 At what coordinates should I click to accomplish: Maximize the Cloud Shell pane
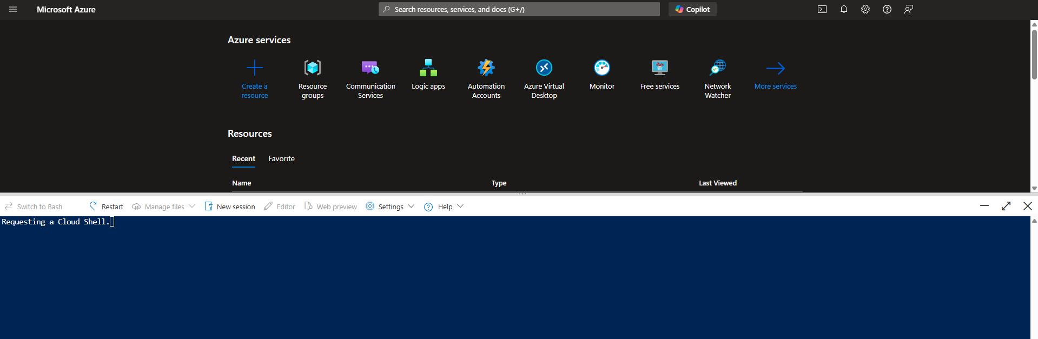(x=1006, y=206)
